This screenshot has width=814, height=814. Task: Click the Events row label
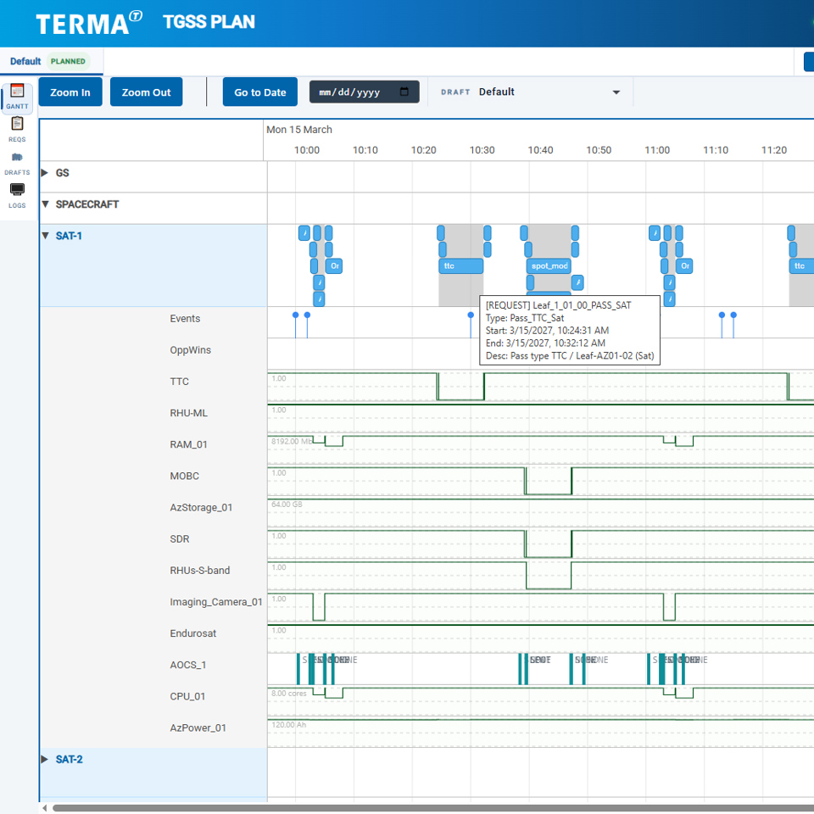pos(185,319)
